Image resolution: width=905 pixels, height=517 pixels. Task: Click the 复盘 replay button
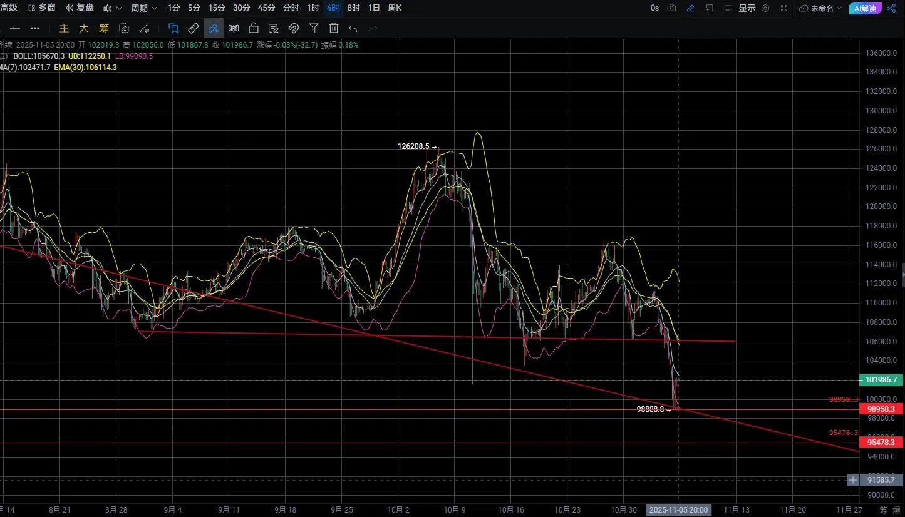79,8
